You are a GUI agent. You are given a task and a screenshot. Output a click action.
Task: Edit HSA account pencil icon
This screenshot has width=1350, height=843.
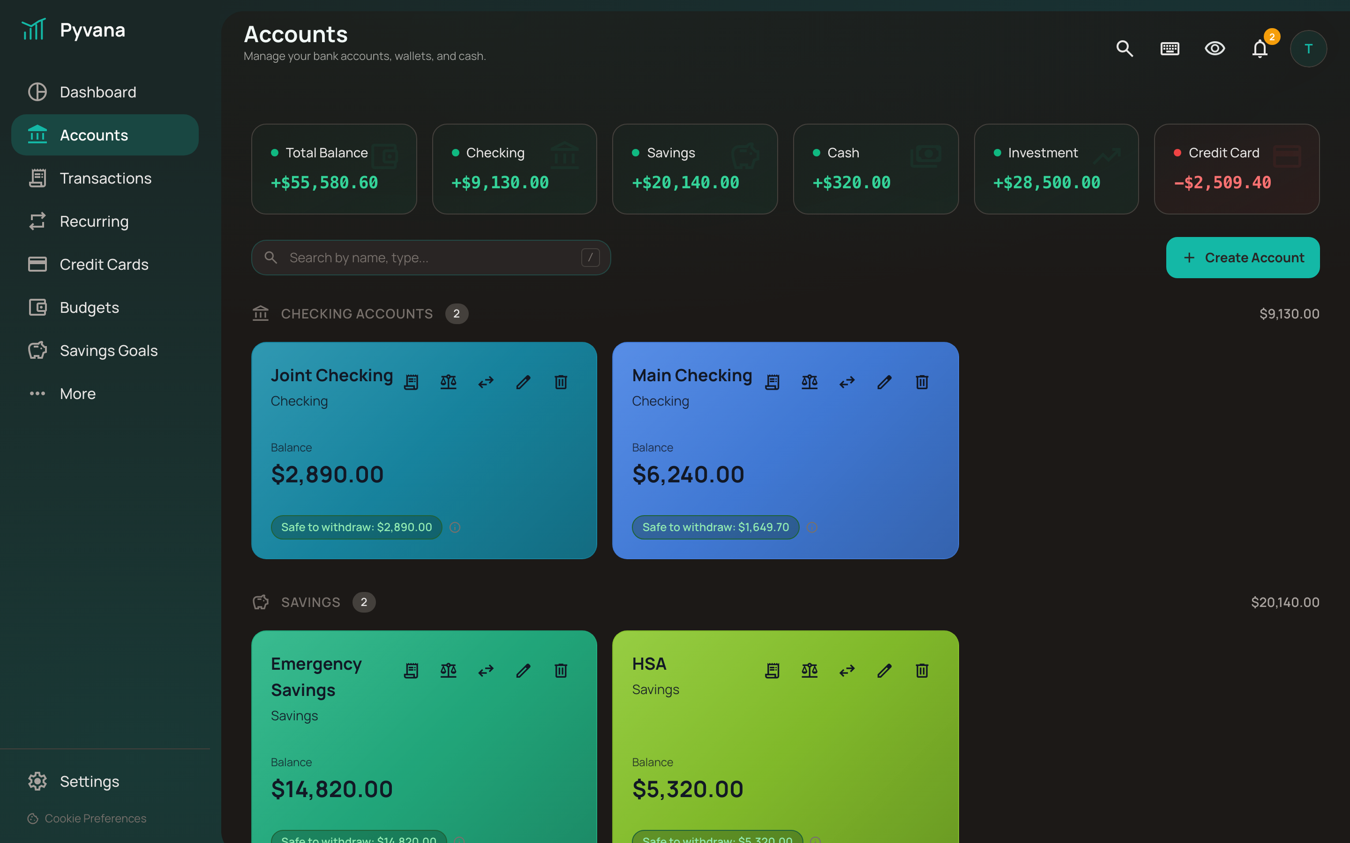point(884,670)
